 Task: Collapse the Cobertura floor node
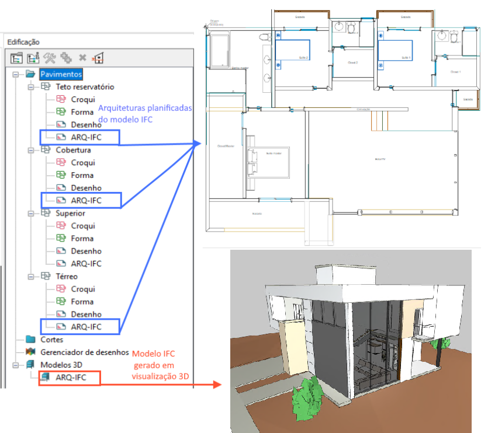pos(30,150)
